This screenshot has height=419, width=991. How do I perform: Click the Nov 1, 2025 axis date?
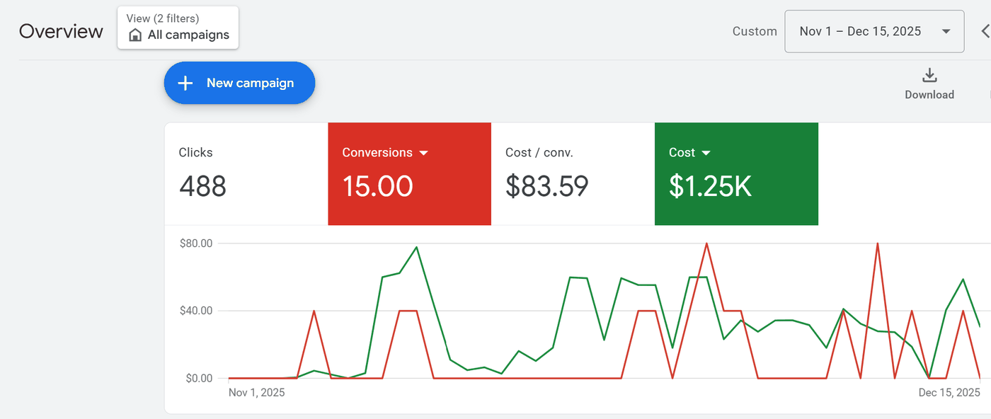pos(257,392)
